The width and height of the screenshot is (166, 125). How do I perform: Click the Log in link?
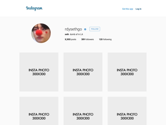pyautogui.click(x=138, y=9)
